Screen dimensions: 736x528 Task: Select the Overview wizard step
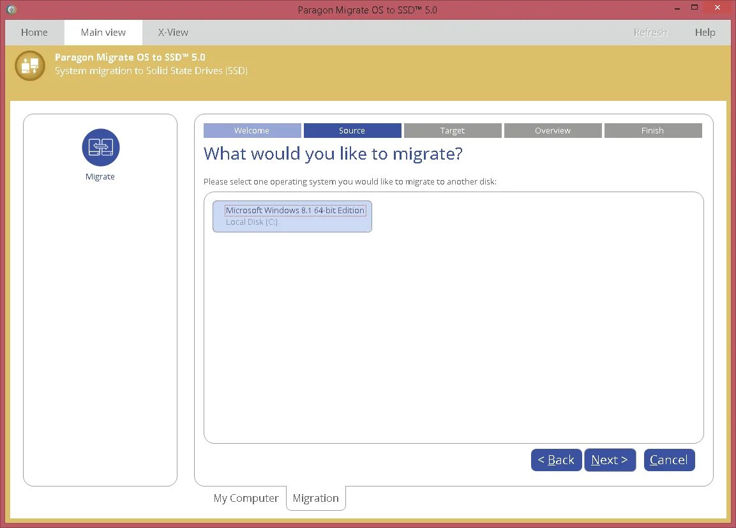(x=553, y=130)
